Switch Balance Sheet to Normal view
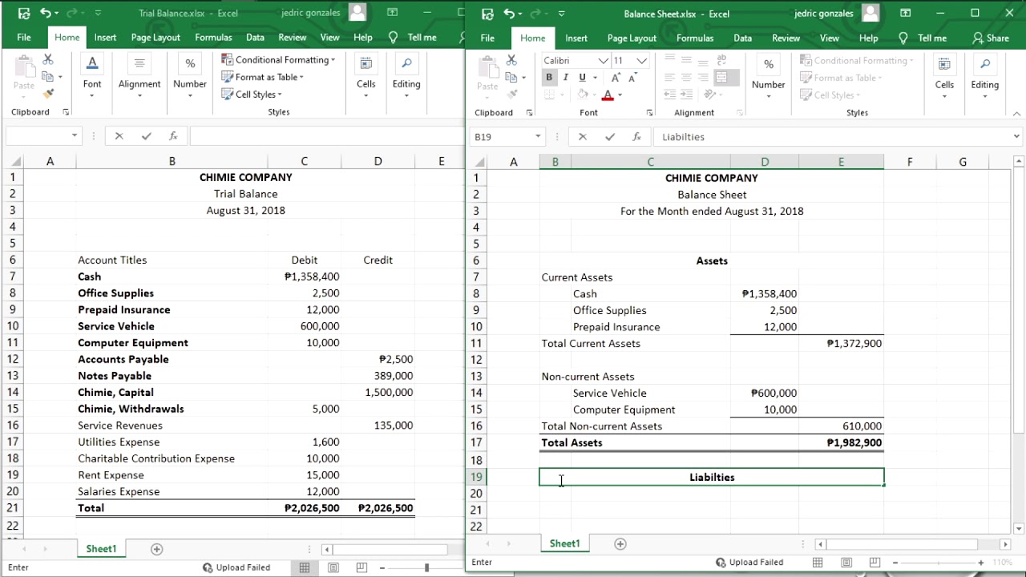Image resolution: width=1026 pixels, height=577 pixels. (818, 563)
